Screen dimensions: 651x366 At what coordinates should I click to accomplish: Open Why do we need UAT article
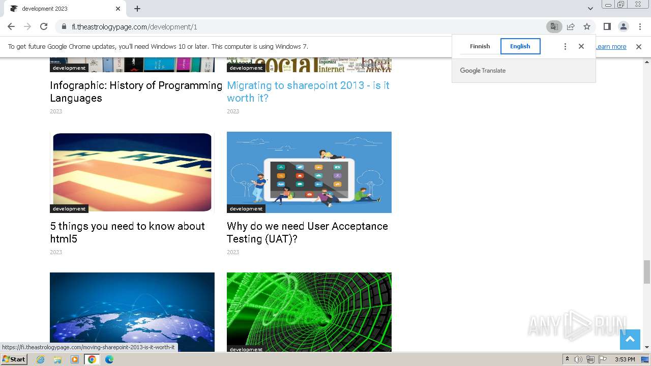click(x=307, y=232)
